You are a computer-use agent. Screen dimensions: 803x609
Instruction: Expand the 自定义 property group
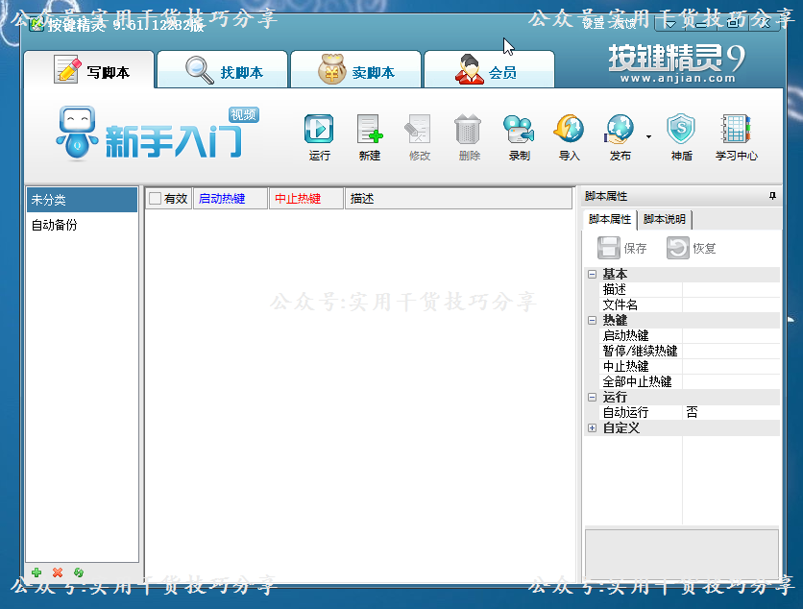coord(593,427)
